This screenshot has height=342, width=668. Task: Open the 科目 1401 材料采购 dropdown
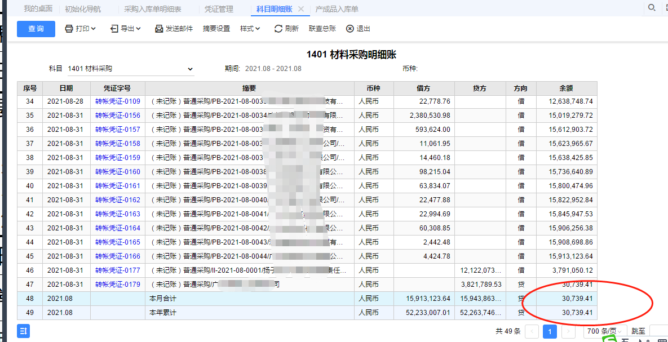pyautogui.click(x=131, y=69)
